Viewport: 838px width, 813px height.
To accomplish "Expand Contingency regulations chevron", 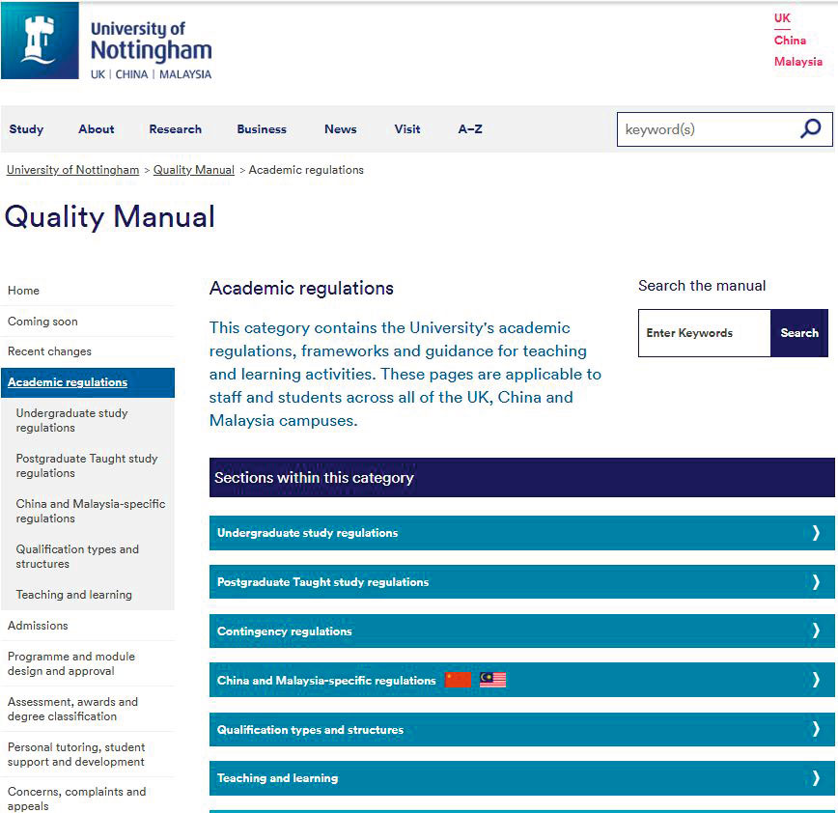I will 816,631.
